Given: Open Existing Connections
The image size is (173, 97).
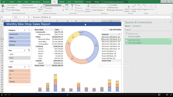Looking at the screenshot, I should 28,8.
